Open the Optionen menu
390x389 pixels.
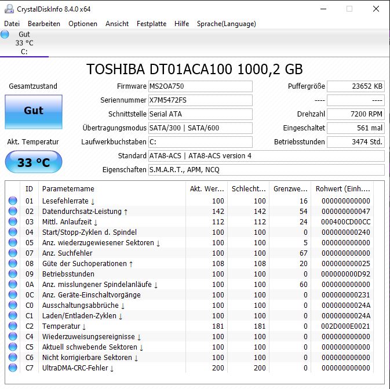click(83, 24)
